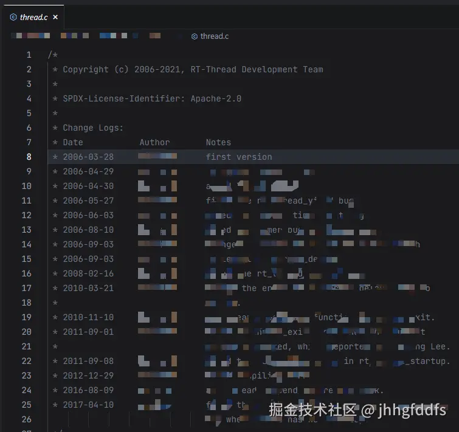The height and width of the screenshot is (432, 459).
Task: Click line number 8 in the gutter
Action: (29, 157)
